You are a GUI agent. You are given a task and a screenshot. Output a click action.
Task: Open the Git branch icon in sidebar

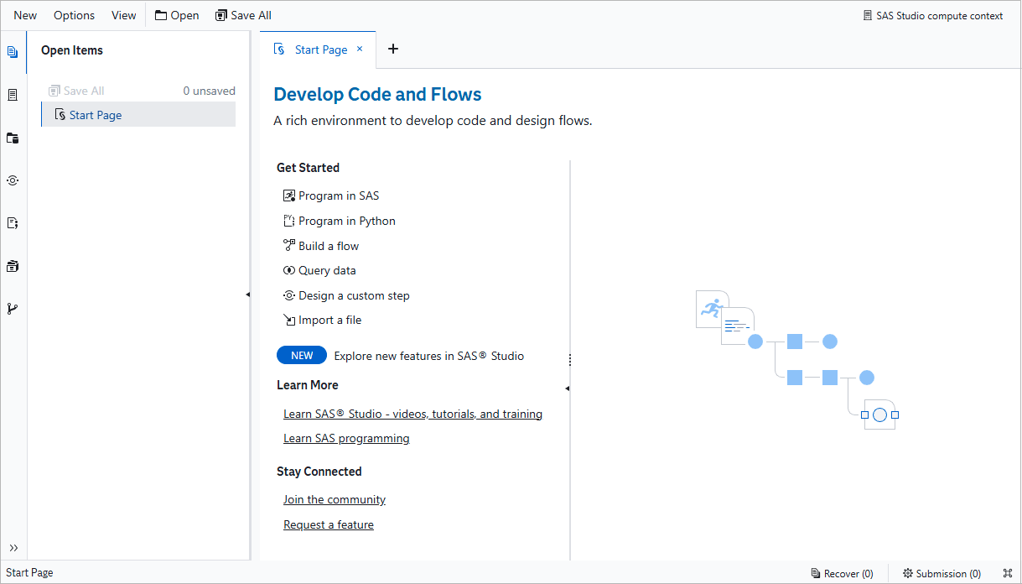[13, 309]
